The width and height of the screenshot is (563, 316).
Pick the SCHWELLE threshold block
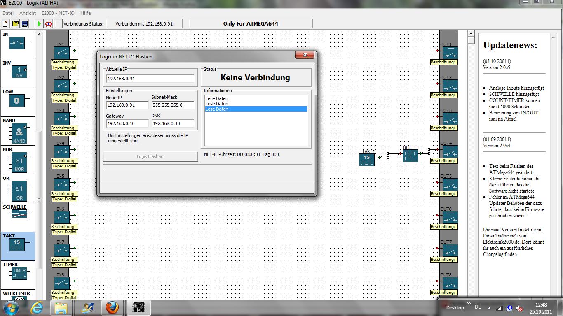point(19,214)
